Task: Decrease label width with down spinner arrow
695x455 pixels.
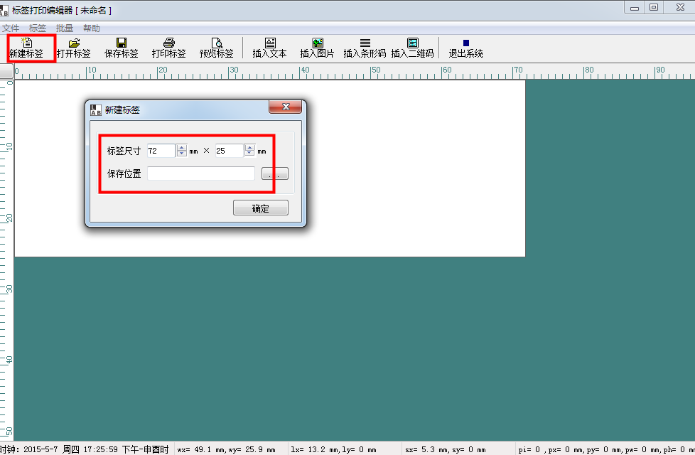Action: [181, 154]
